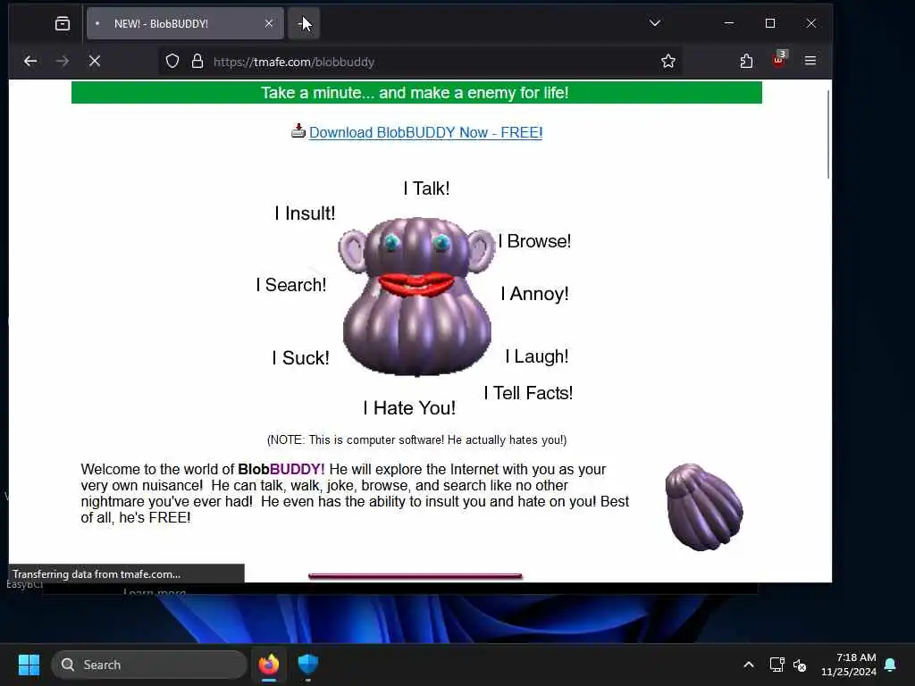Viewport: 915px width, 686px height.
Task: Open the clock showing 7:18 AM 11/25/2024
Action: point(849,665)
